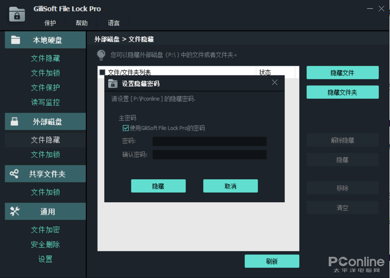Click the 刷新 button
390x278 pixels.
272,261
